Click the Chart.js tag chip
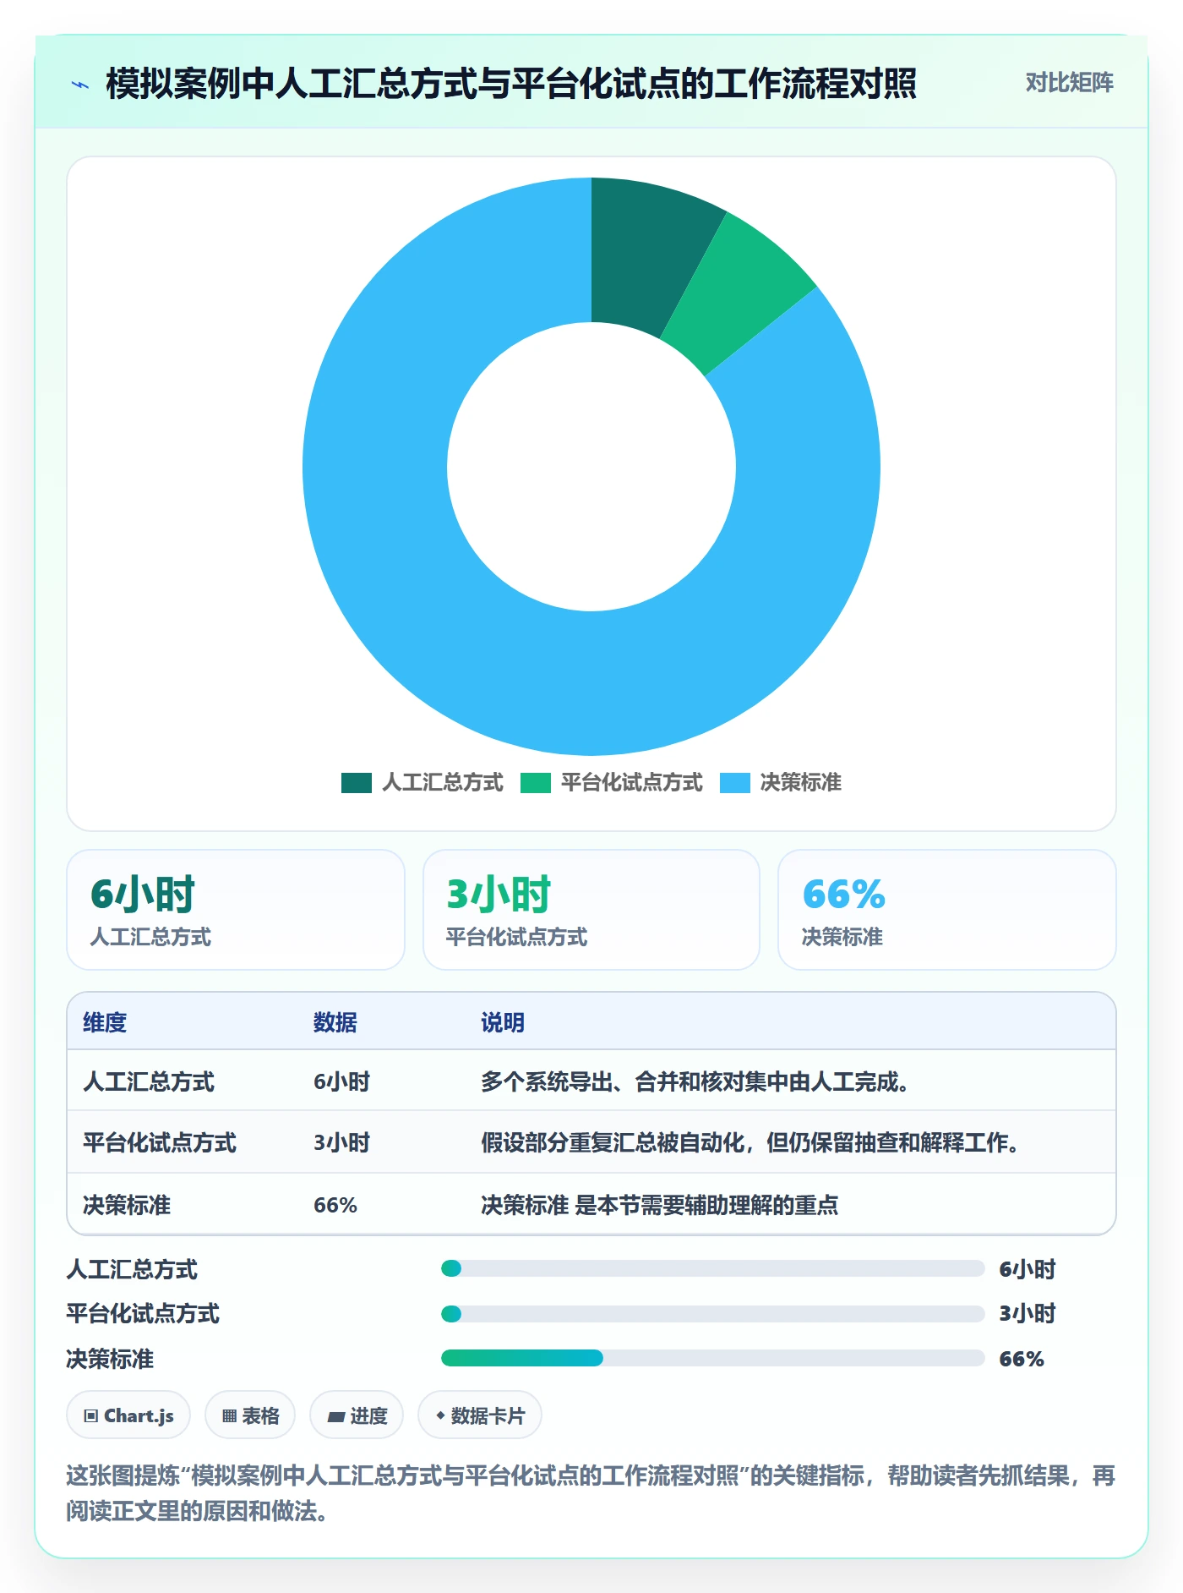The image size is (1183, 1593). [x=128, y=1415]
